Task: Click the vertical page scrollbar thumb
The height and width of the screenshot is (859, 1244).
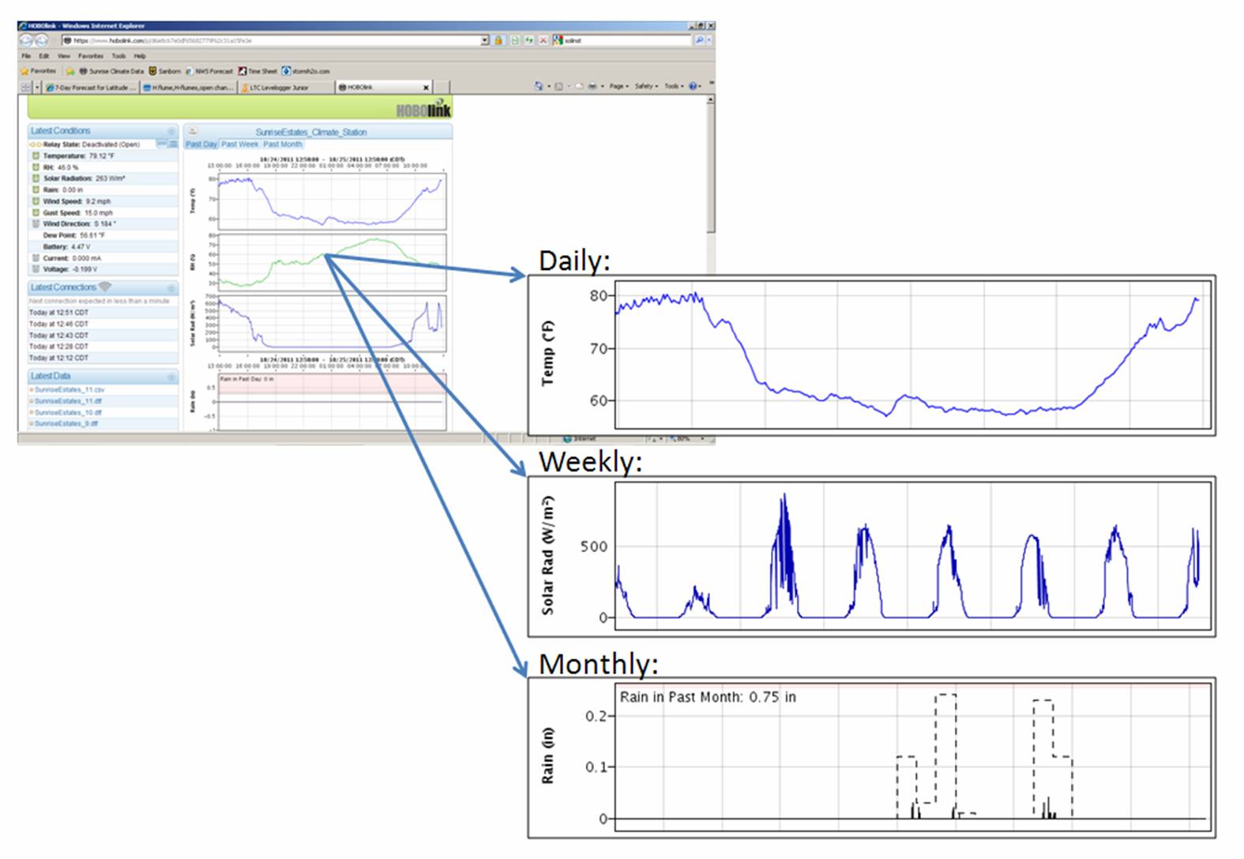Action: point(710,166)
